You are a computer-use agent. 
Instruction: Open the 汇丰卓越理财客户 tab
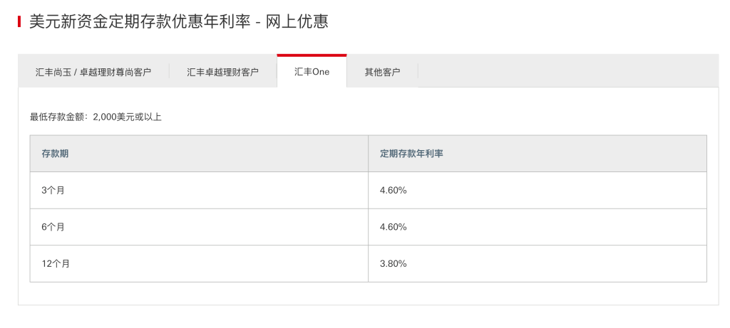(x=222, y=72)
